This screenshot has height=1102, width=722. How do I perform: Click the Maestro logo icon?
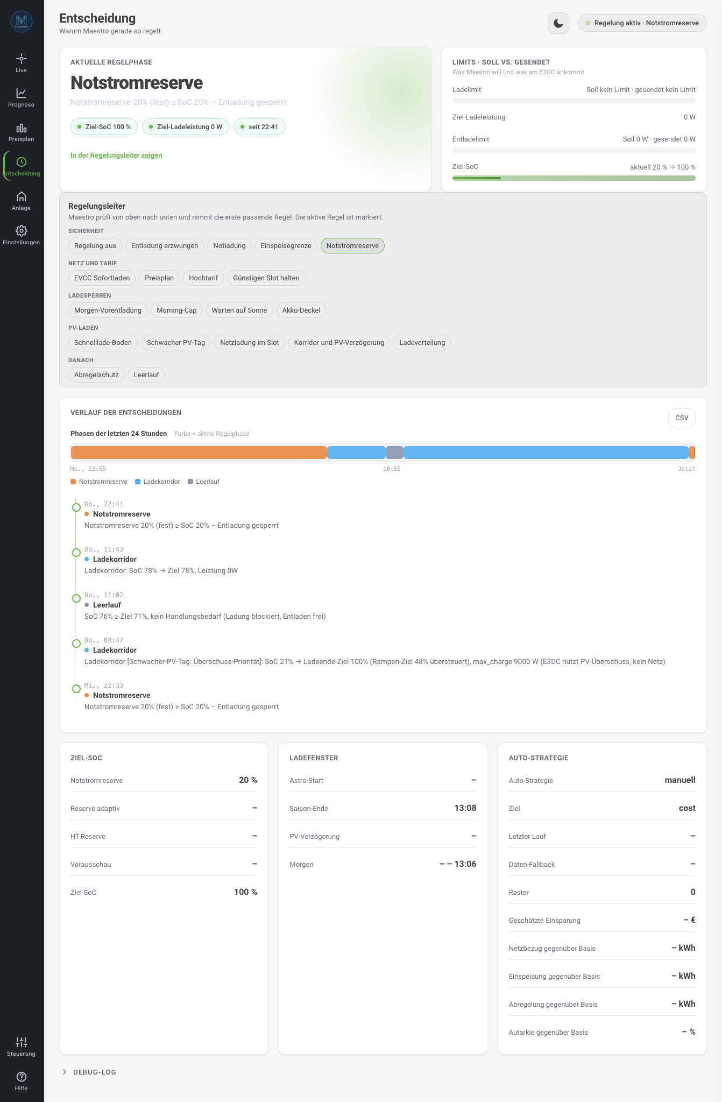[22, 22]
